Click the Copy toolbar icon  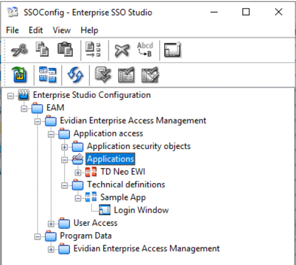point(42,49)
